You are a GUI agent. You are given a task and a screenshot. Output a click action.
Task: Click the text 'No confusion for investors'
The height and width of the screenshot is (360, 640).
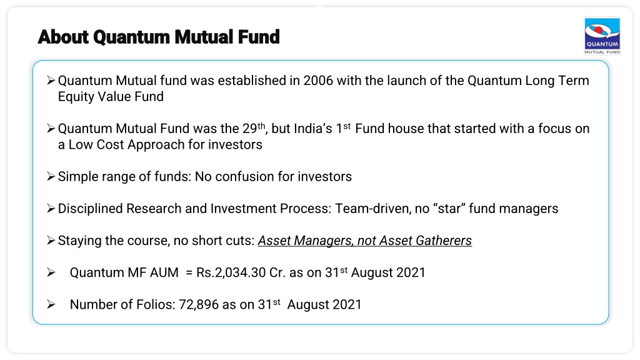(273, 177)
